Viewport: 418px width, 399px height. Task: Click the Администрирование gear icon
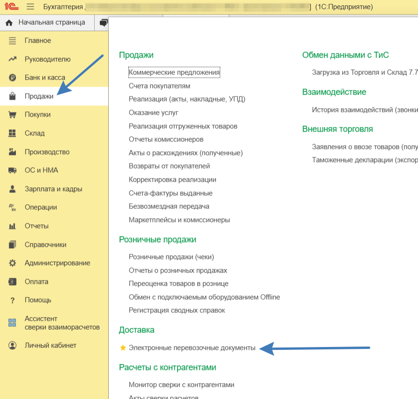click(x=13, y=263)
